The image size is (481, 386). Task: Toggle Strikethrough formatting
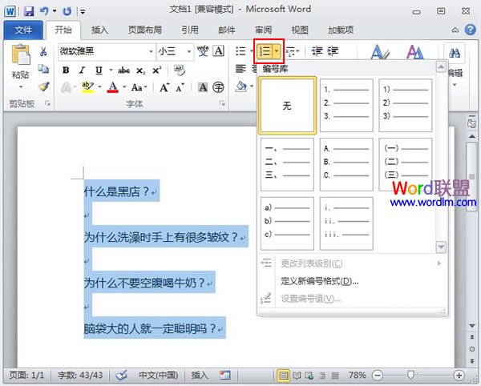click(x=124, y=70)
